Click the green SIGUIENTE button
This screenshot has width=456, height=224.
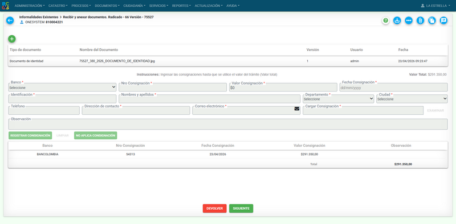point(241,208)
